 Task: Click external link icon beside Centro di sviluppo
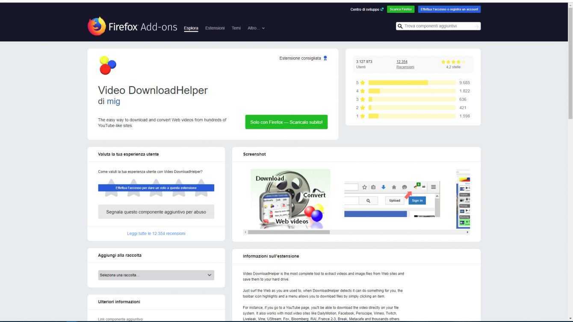(382, 9)
